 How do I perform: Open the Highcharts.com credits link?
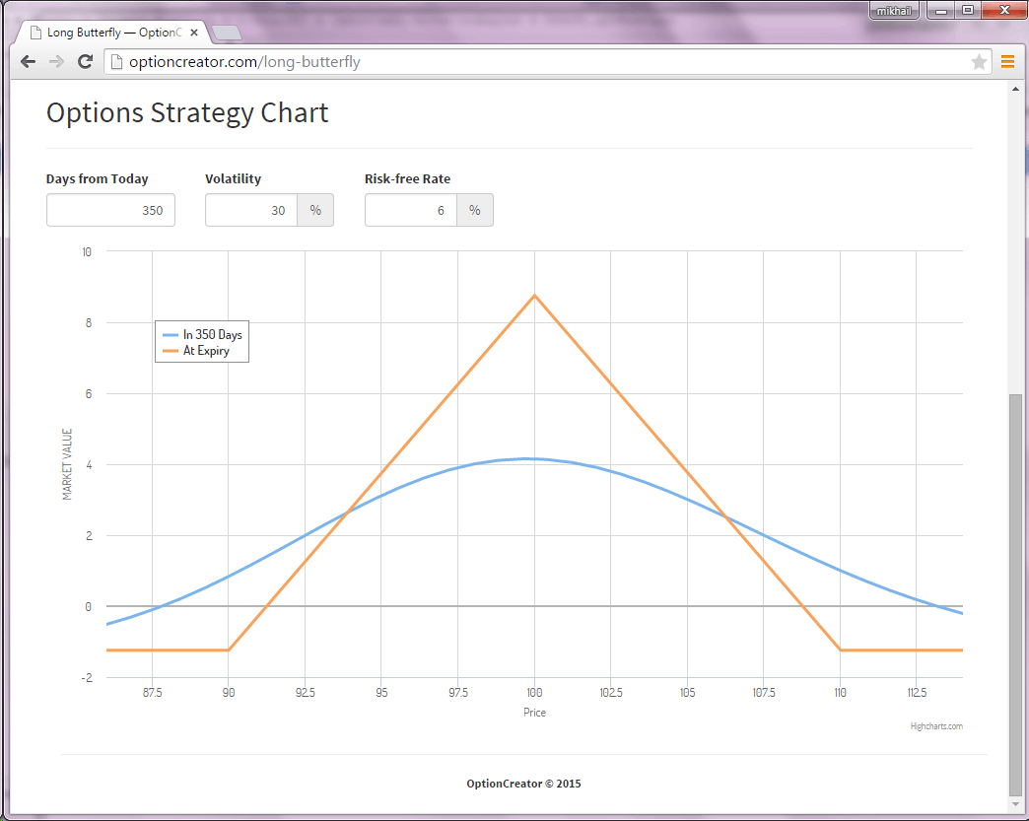(936, 726)
